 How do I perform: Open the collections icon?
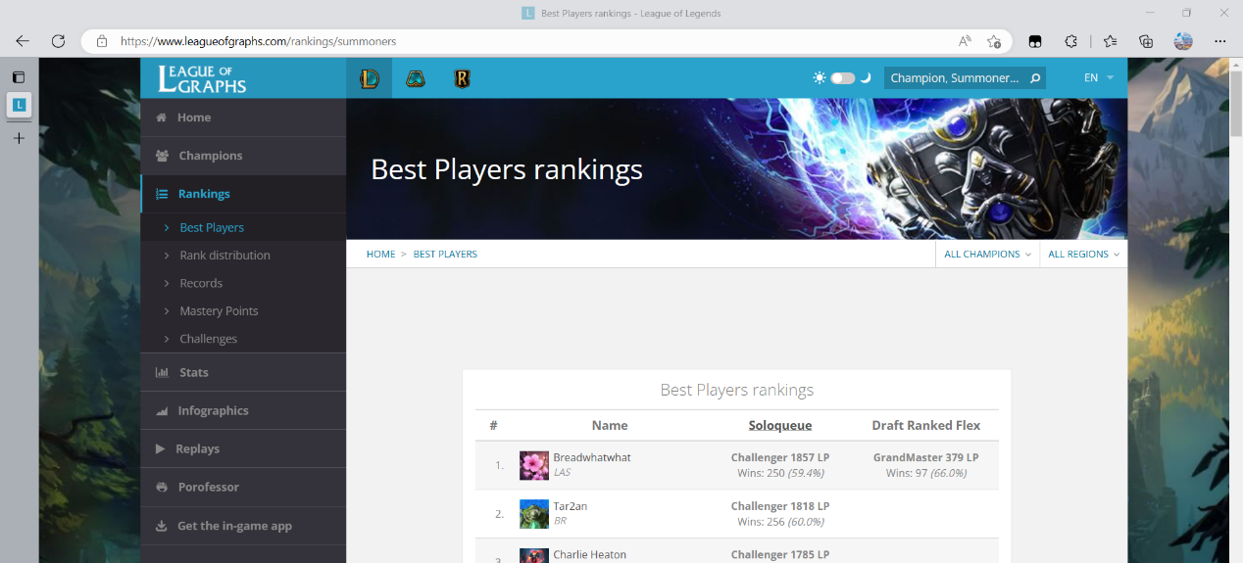click(x=1146, y=41)
